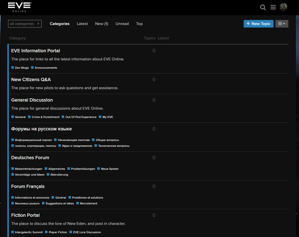Open Начинающим пилотам subcategory
Screen dimensions: 299x237
point(72,140)
